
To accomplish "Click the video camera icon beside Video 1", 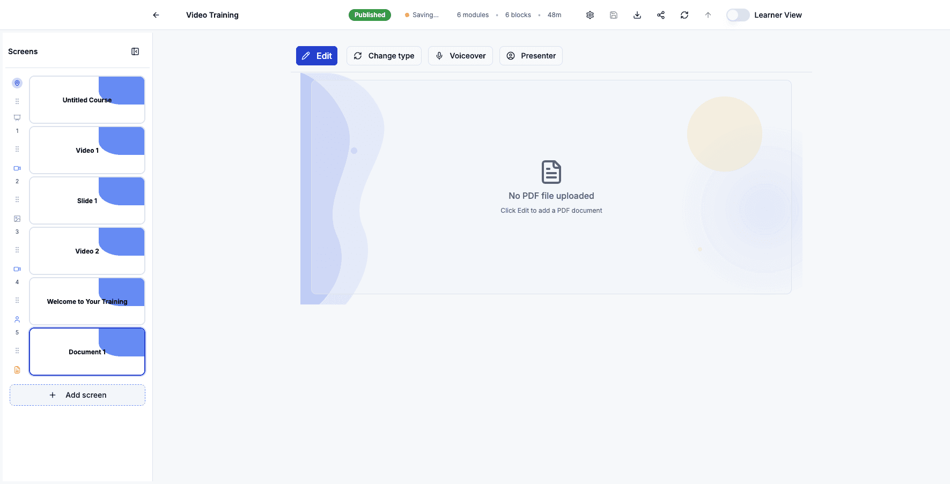I will tap(17, 168).
